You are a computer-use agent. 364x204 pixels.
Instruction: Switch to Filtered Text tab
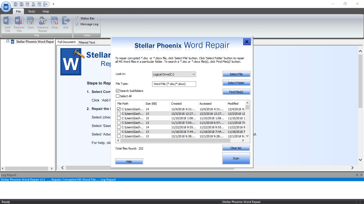point(87,42)
